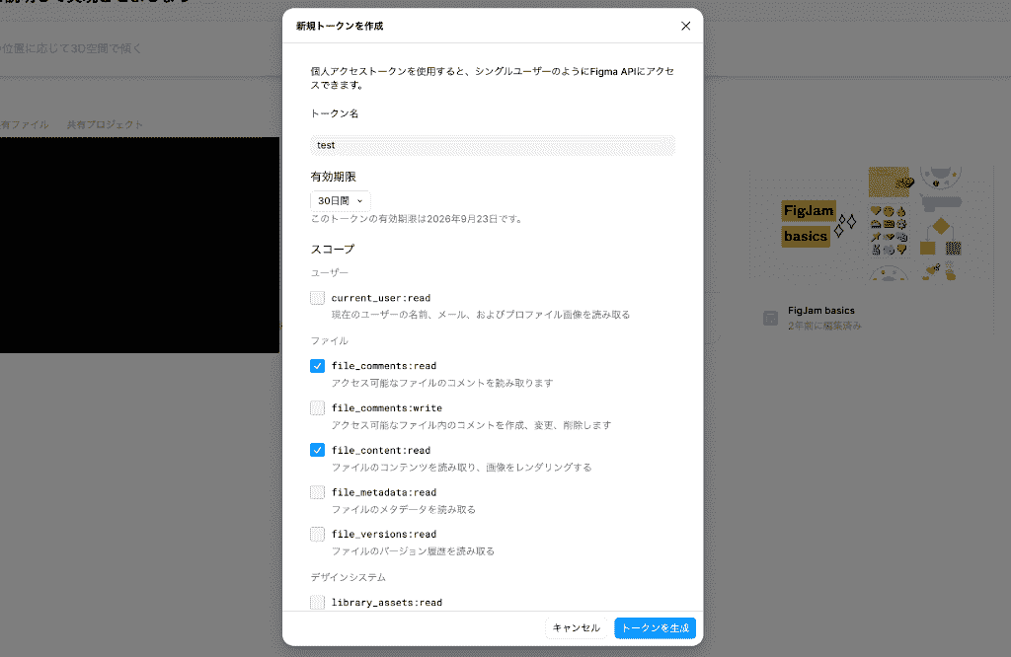1011x657 pixels.
Task: Enable the library_assets:read scope checkbox
Action: [x=317, y=602]
